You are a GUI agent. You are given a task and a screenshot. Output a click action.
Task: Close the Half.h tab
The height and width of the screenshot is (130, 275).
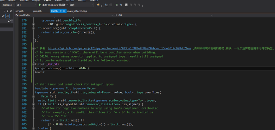(64, 11)
